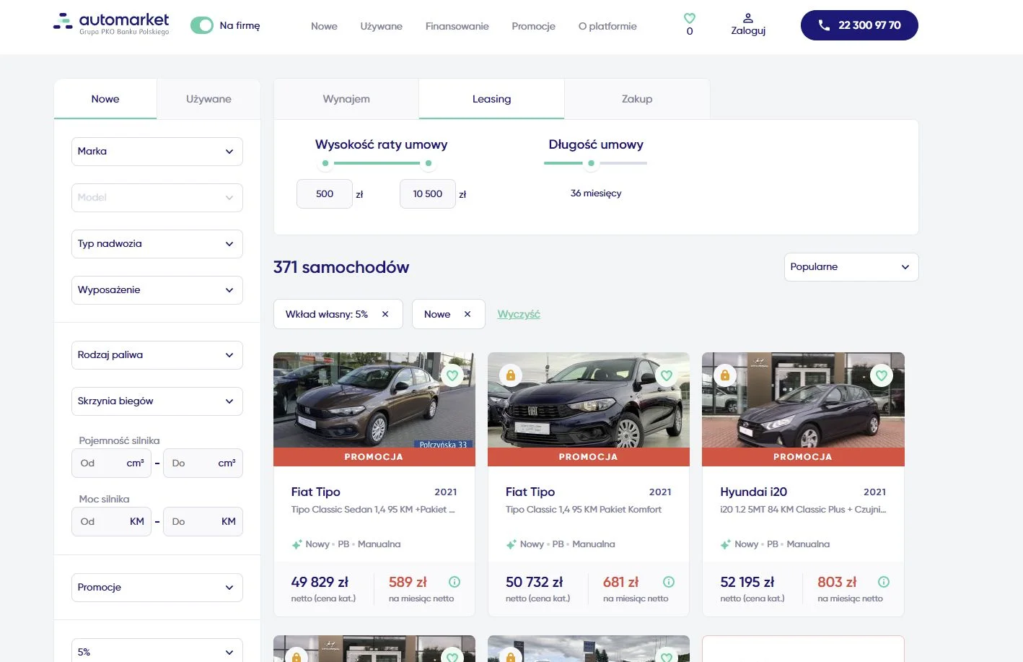Screen dimensions: 1023x662
Task: Click the automarket logo
Action: pyautogui.click(x=111, y=23)
